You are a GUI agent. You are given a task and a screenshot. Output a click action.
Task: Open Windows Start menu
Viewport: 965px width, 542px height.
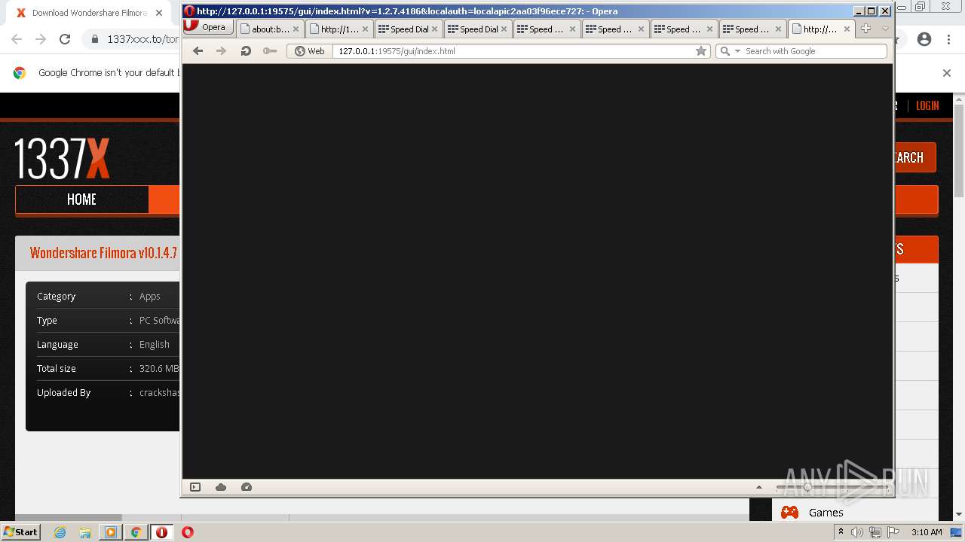click(x=20, y=531)
